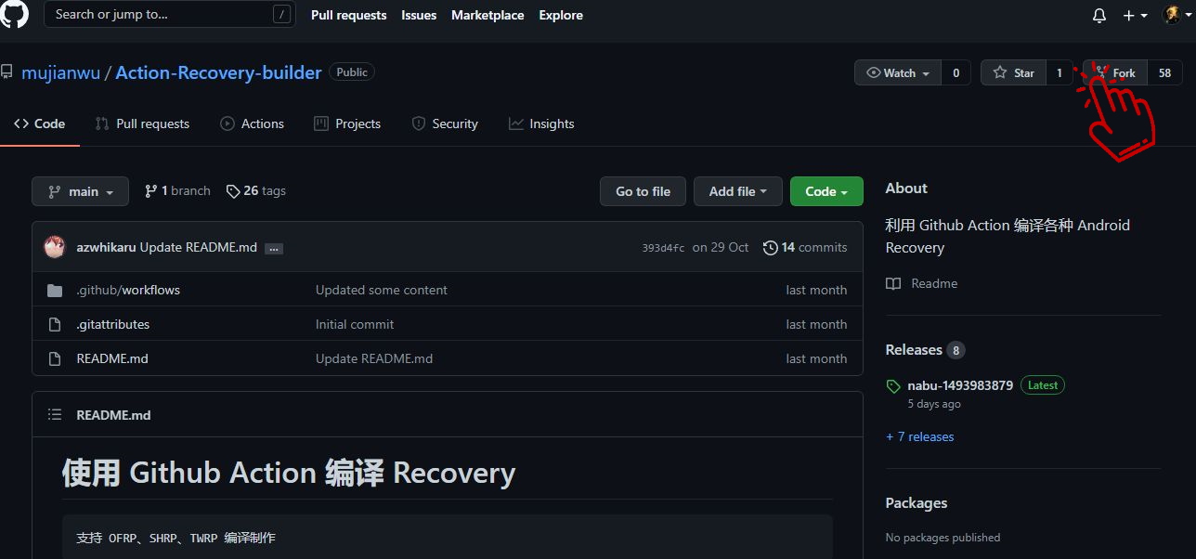Open the .github/workflows folder
This screenshot has height=559, width=1196.
[128, 290]
